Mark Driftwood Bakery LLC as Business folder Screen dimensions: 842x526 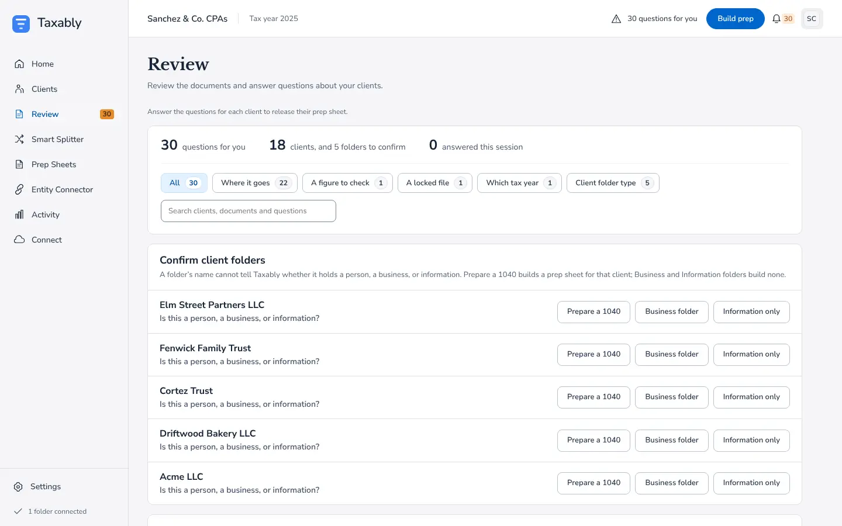[672, 440]
